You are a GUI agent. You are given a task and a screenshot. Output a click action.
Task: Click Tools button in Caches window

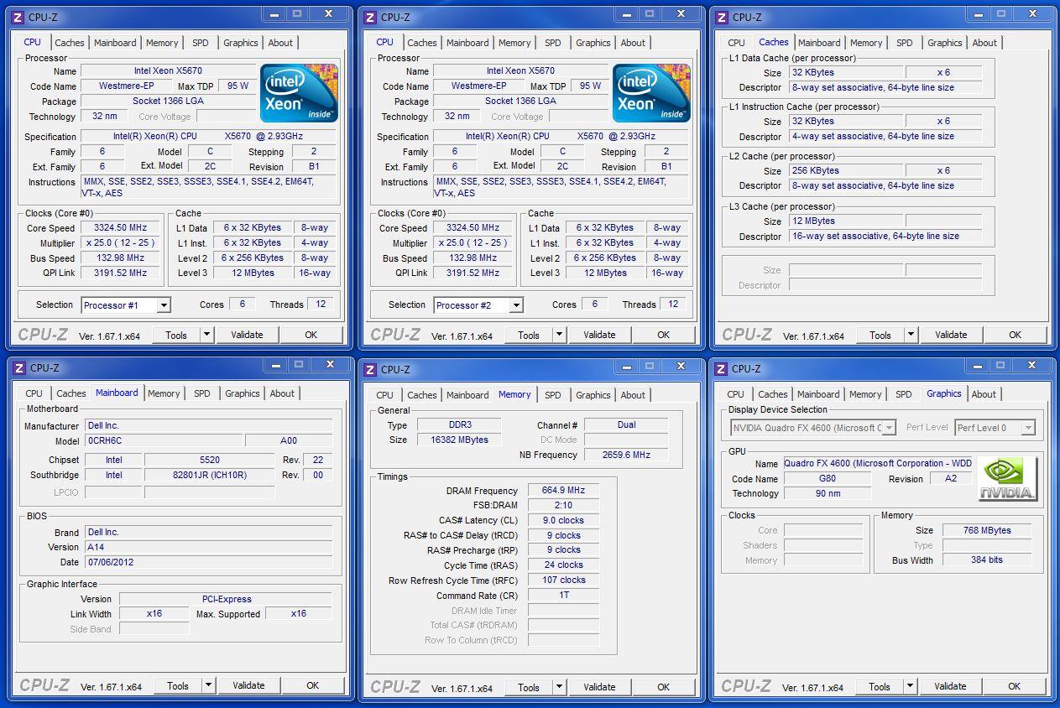[880, 335]
